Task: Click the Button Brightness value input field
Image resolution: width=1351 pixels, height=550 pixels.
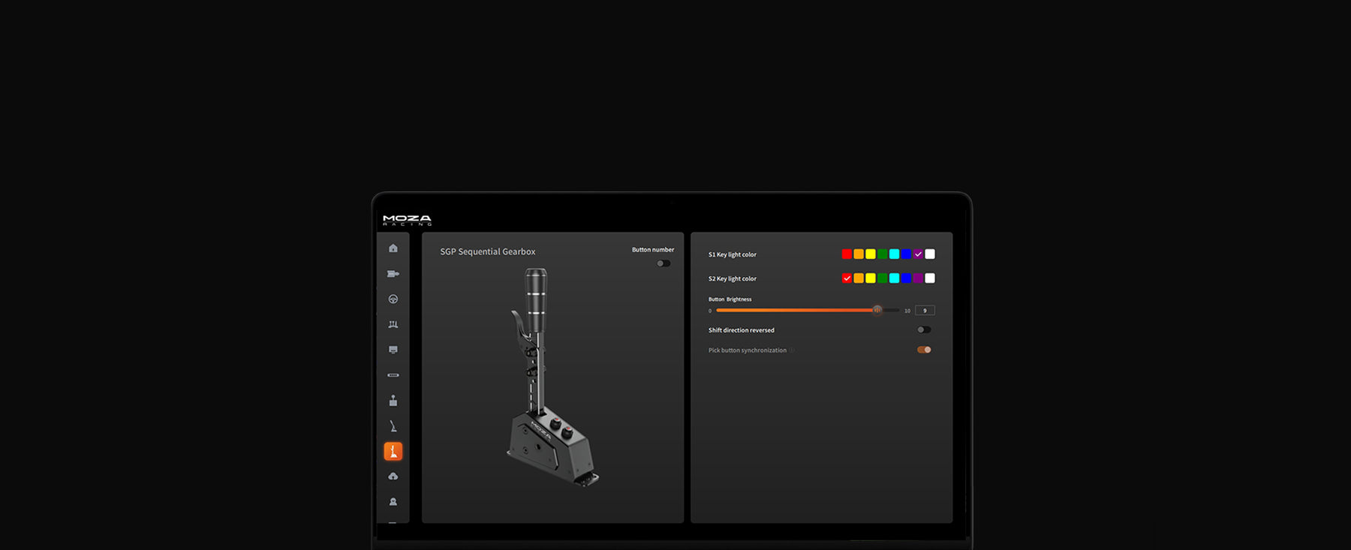Action: pyautogui.click(x=925, y=311)
